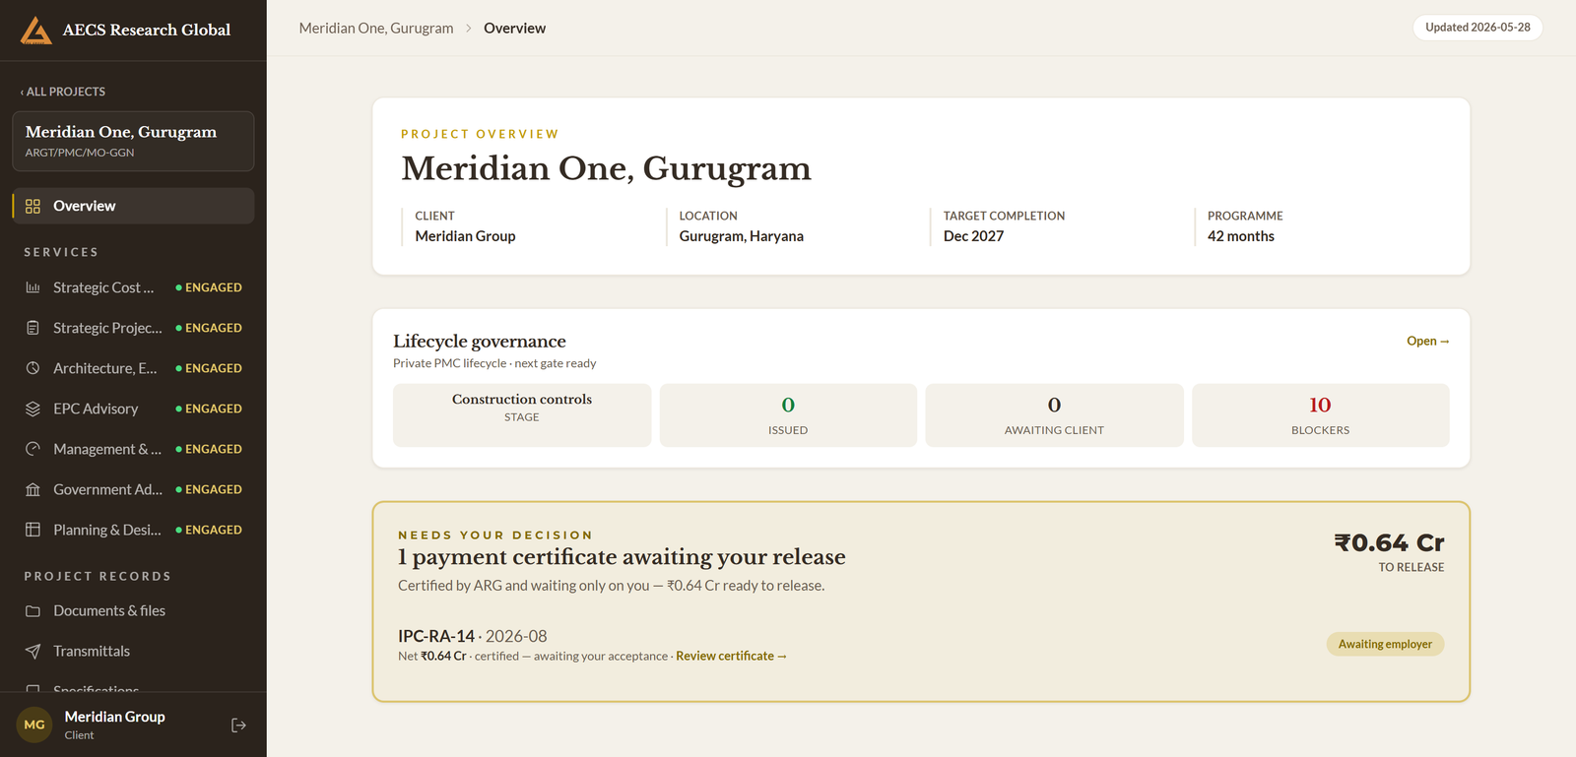Screen dimensions: 1576x757
Task: Click the Management service gauge icon
Action: (33, 449)
